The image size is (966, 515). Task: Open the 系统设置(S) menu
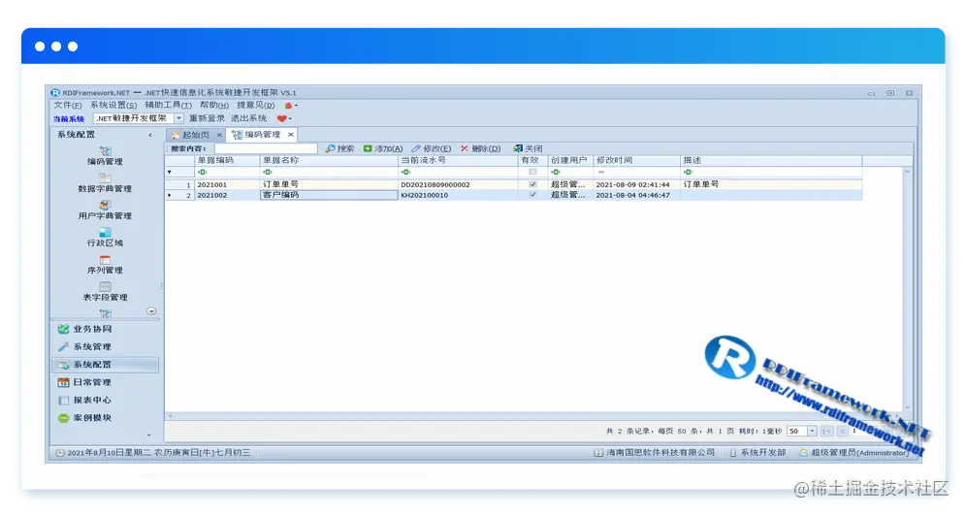pos(113,106)
